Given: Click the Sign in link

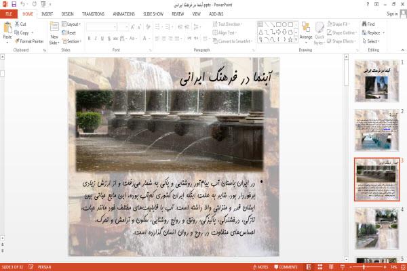Looking at the screenshot, I should 392,14.
